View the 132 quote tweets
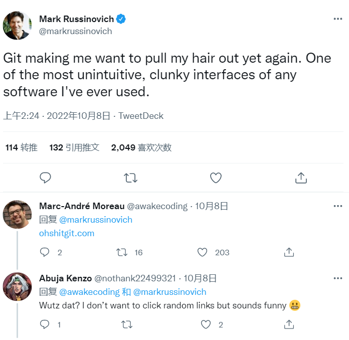The width and height of the screenshot is (349, 340). point(74,147)
